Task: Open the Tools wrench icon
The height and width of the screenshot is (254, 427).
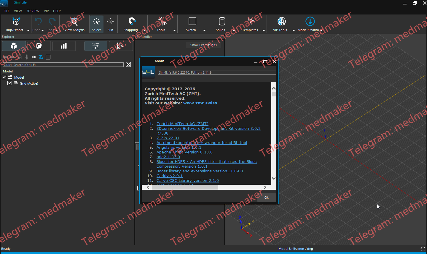Action: coord(162,21)
